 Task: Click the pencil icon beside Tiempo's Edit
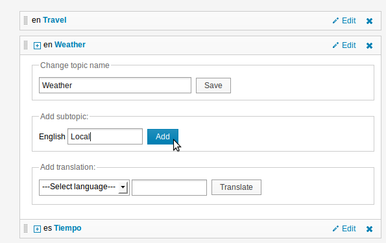[x=335, y=229]
